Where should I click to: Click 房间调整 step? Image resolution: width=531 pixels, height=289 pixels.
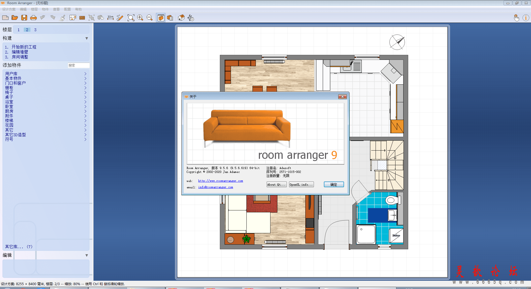pos(20,57)
